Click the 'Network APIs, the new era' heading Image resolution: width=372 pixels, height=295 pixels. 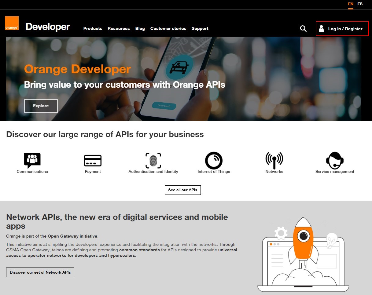(x=117, y=221)
